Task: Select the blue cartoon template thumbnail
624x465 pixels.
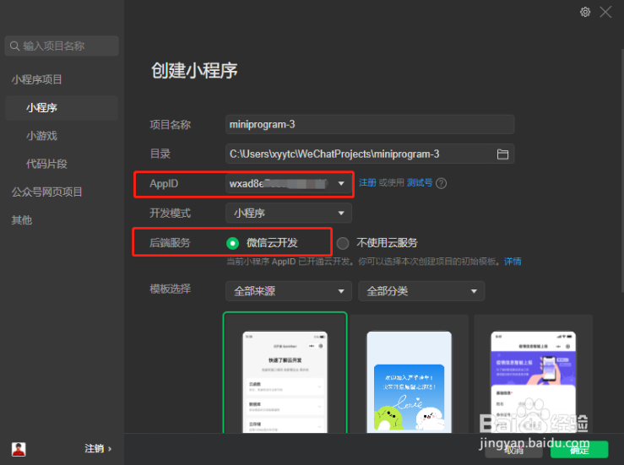Action: [x=409, y=374]
